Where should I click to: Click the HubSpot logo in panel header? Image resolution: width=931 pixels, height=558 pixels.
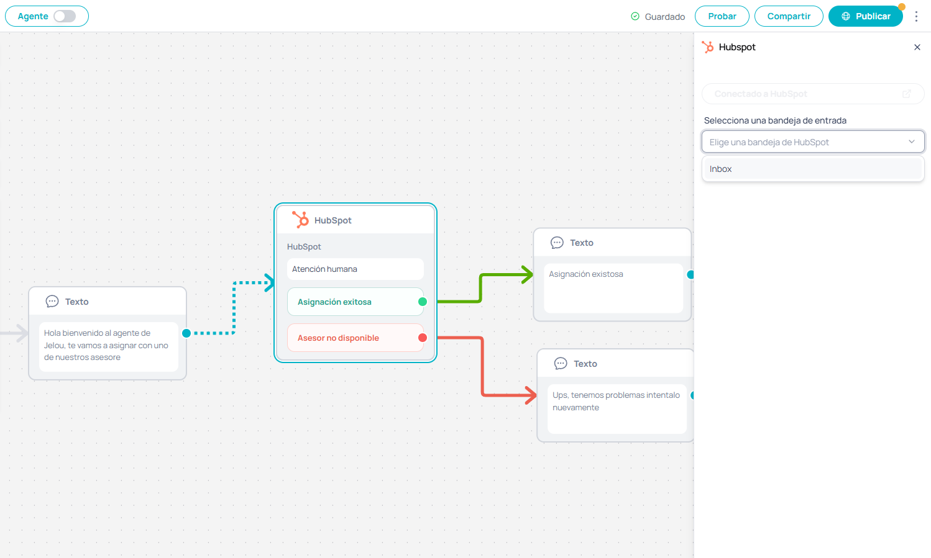pos(708,47)
